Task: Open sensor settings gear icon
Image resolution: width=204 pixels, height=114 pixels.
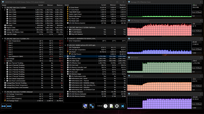Action: [x=117, y=106]
